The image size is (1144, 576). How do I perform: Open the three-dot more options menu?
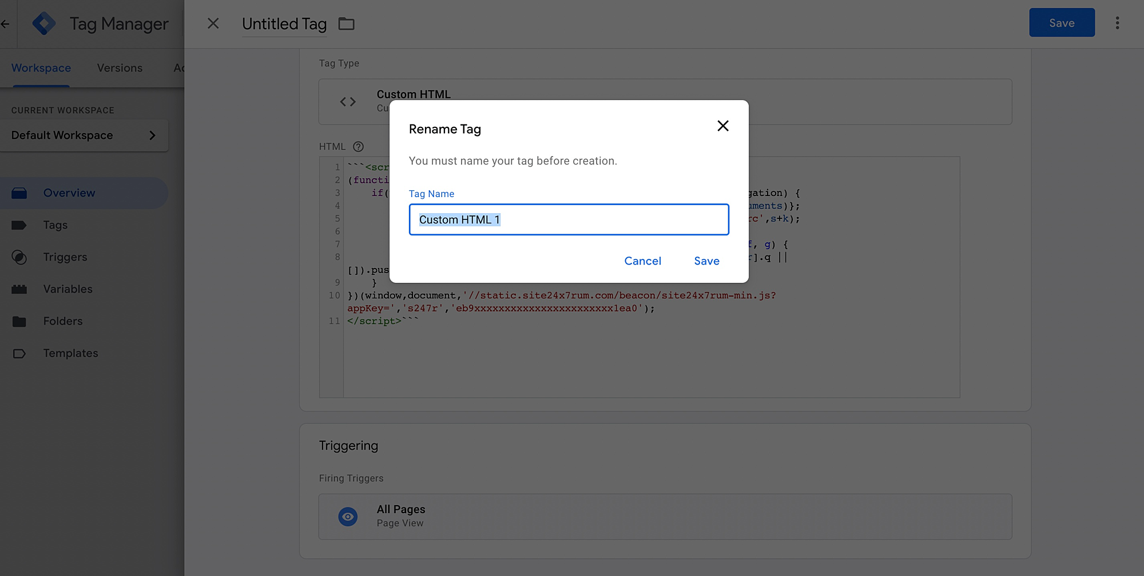pos(1117,23)
